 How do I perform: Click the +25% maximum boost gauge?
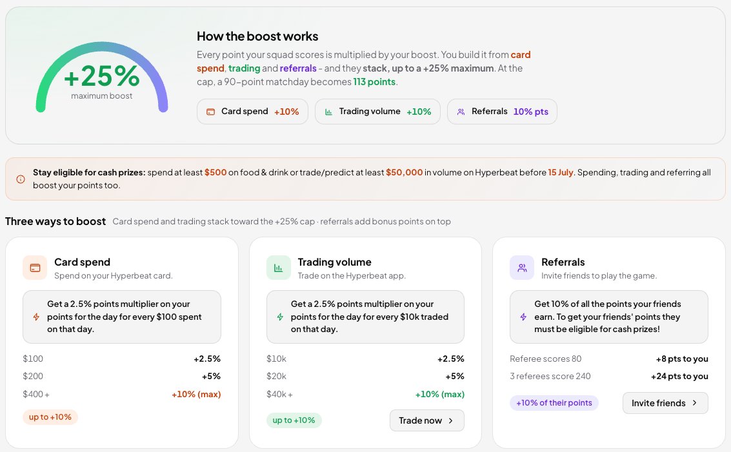tap(102, 77)
